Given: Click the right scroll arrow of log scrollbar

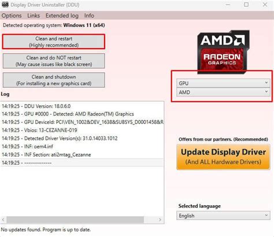Looking at the screenshot, I should pos(160,220).
